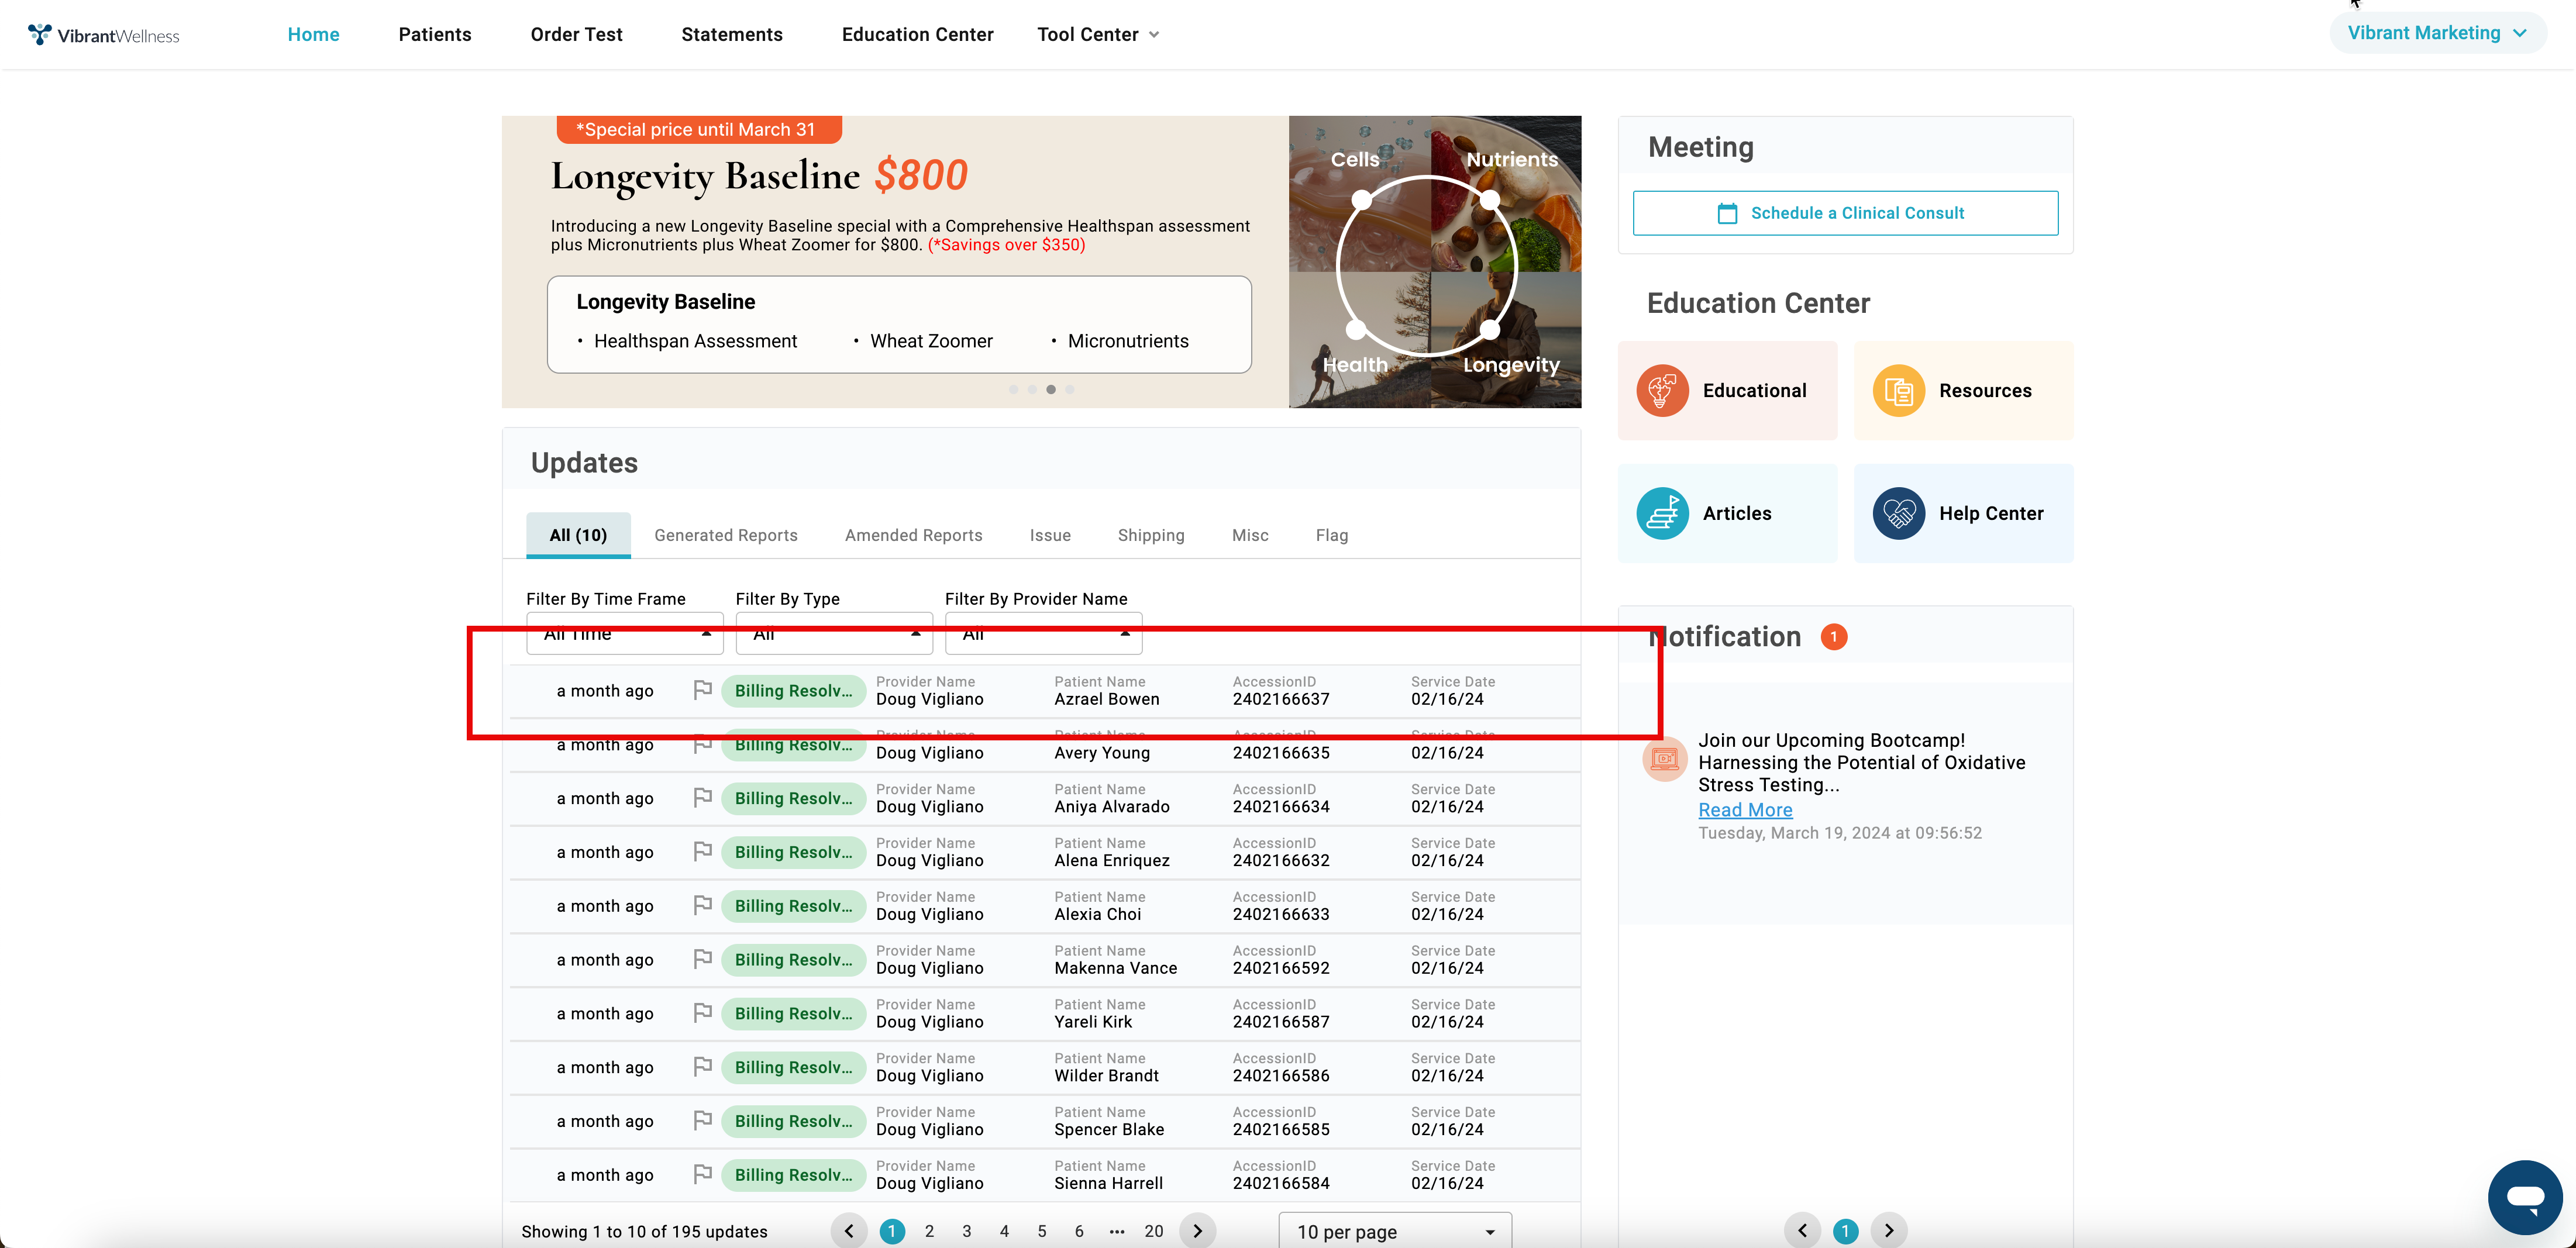Toggle flag on Sienna Harrell row
Image resolution: width=2576 pixels, height=1248 pixels.
pos(702,1174)
